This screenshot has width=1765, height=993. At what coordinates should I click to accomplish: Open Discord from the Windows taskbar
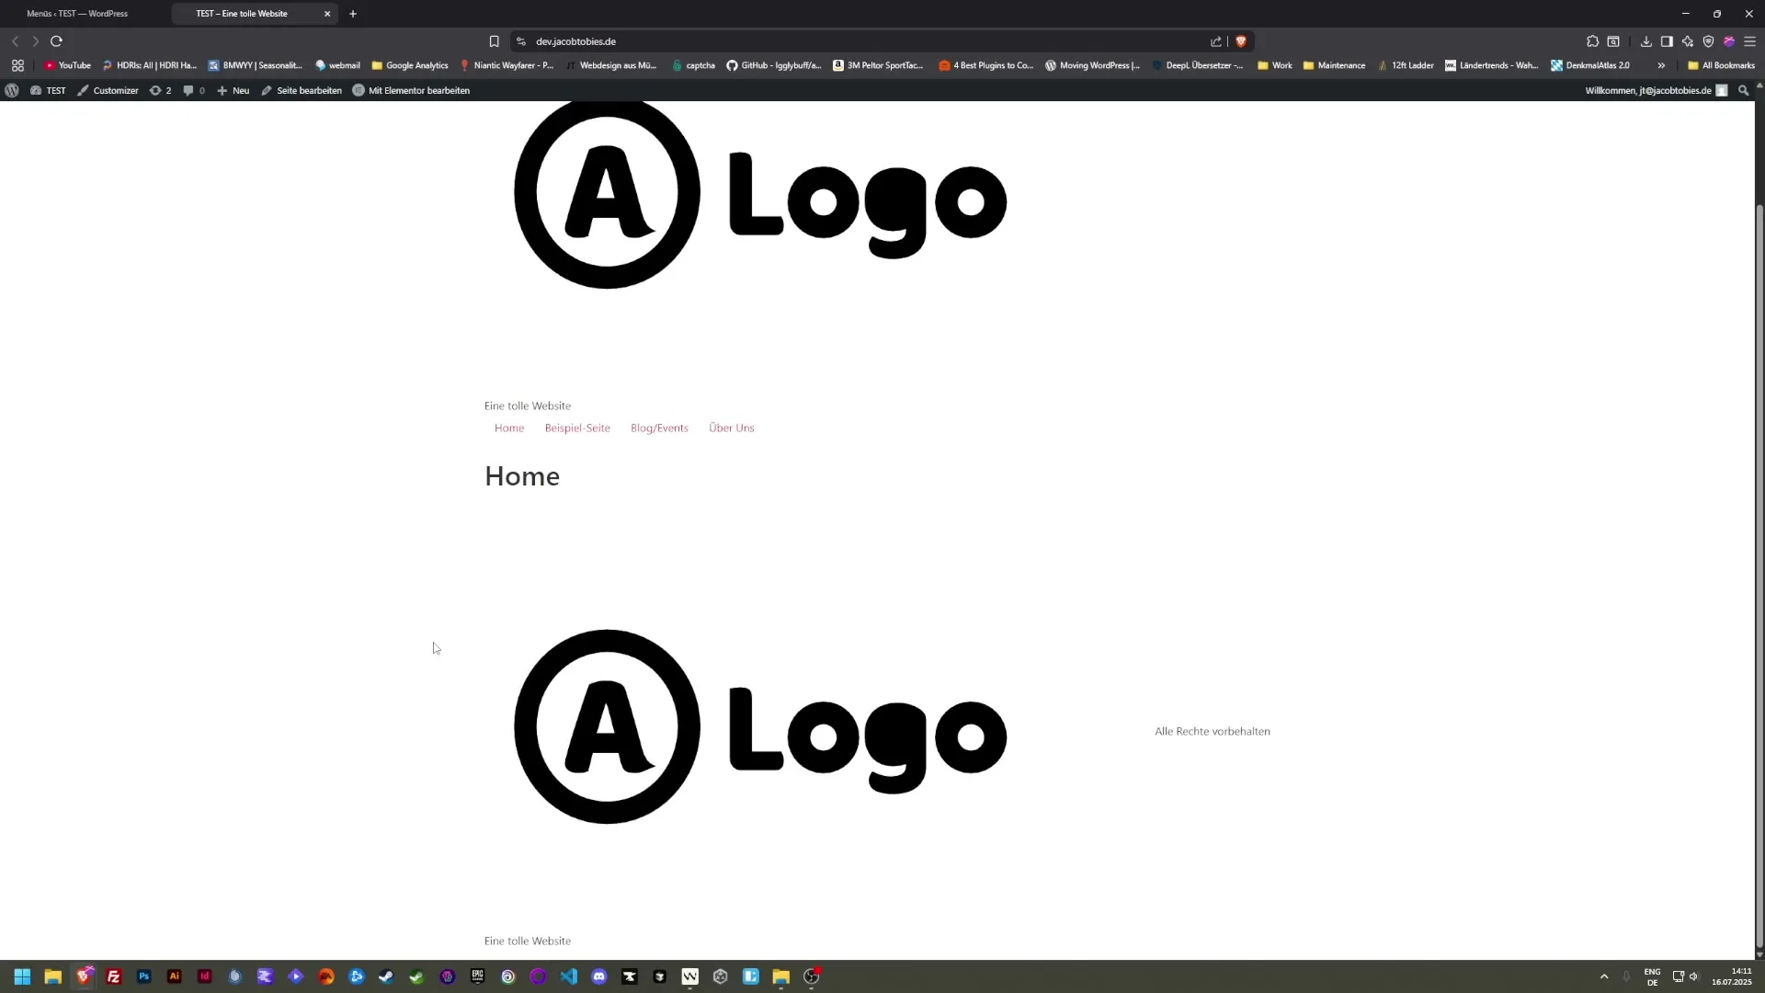tap(599, 976)
